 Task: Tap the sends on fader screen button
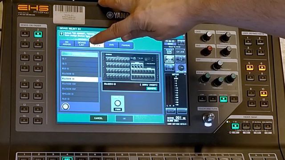coord(169,52)
